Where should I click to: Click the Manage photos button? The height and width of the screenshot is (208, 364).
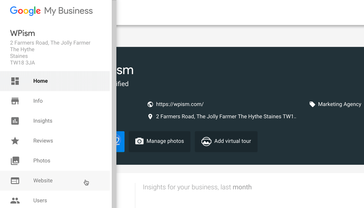[x=160, y=142]
